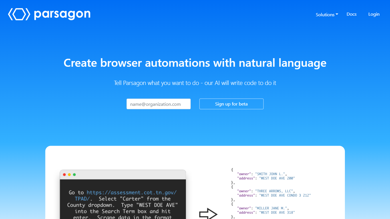Click the 'Tell Parsagon what you want' subtitle
Screen dimensions: 390x219
point(195,83)
